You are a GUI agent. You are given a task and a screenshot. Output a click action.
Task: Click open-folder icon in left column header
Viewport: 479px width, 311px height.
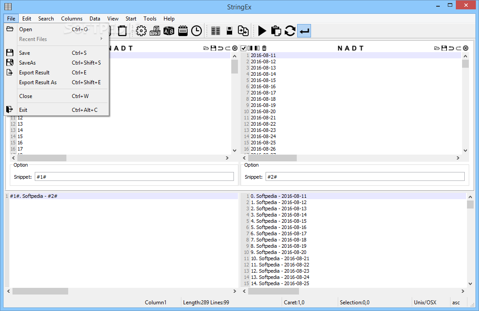206,48
